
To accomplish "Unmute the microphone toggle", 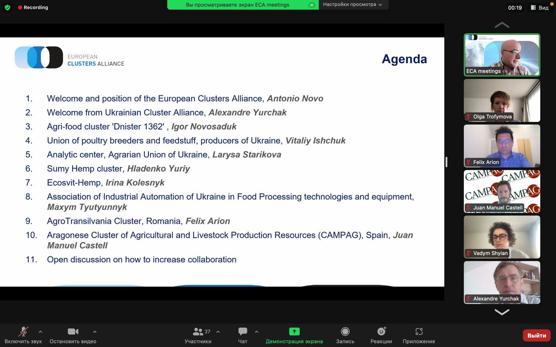I will click(23, 332).
